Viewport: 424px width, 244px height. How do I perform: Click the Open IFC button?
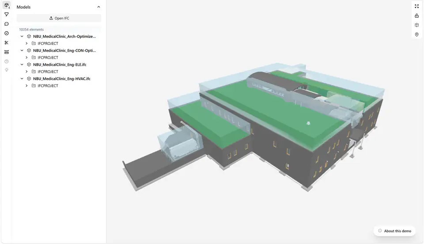59,18
